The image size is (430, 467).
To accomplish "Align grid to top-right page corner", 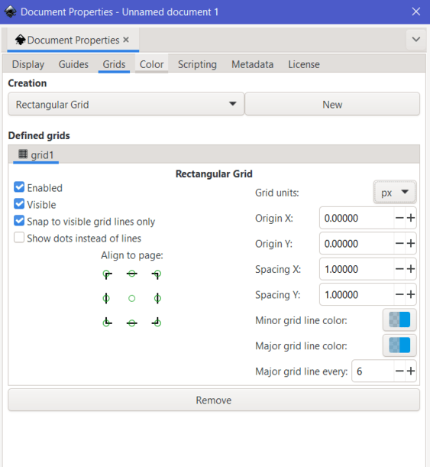I will pos(157,274).
